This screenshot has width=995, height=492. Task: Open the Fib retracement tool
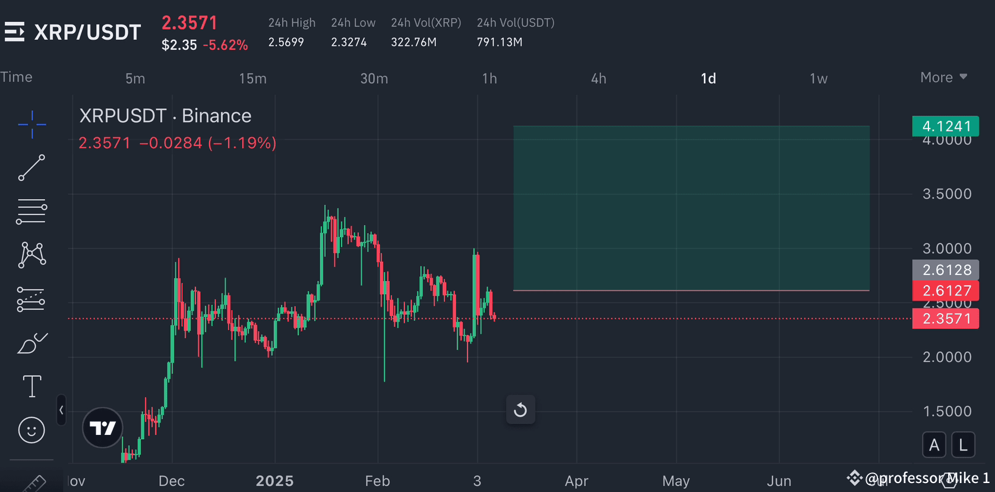(x=31, y=212)
